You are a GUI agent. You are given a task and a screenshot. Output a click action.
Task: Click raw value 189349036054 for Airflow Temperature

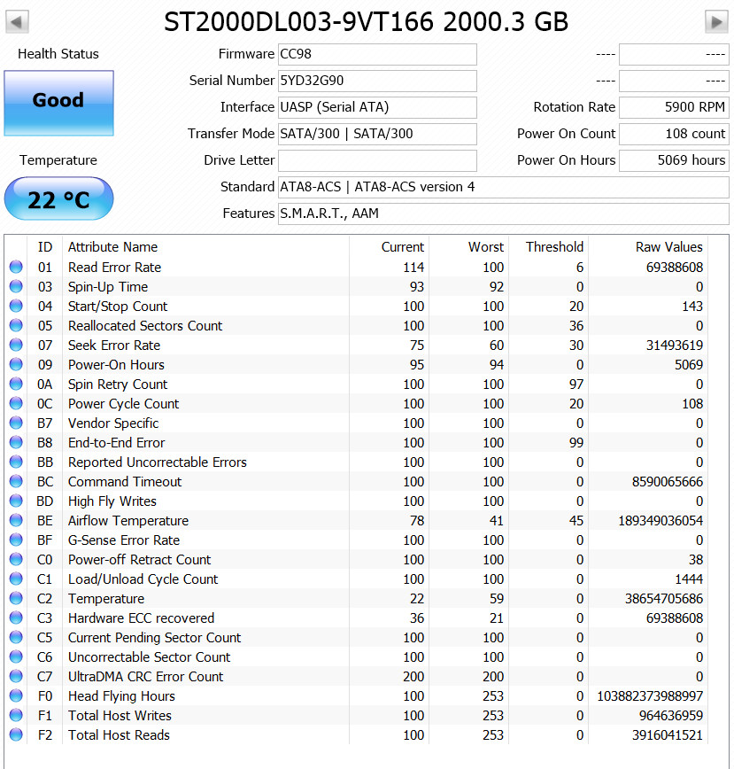[661, 521]
